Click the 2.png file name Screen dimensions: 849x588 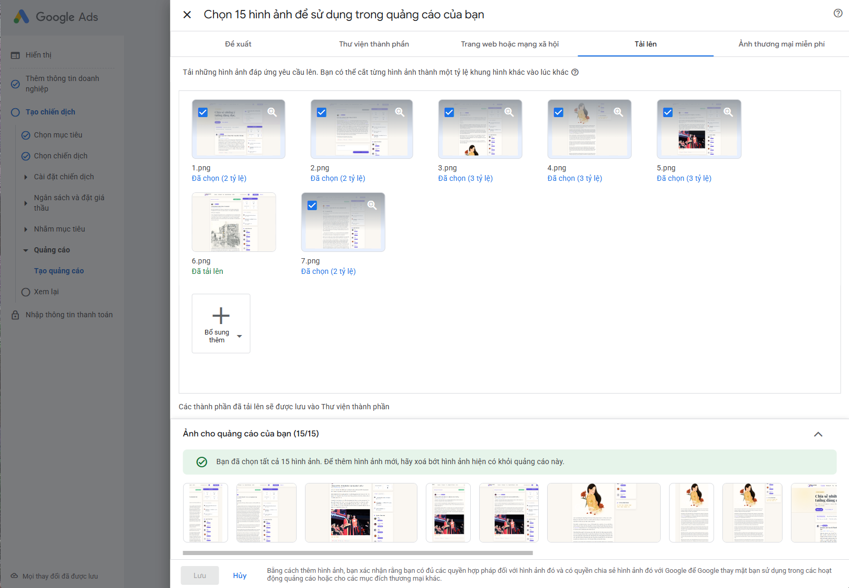click(x=320, y=168)
